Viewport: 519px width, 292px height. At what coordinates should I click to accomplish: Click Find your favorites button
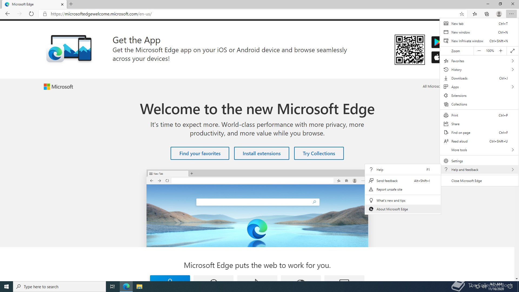coord(200,153)
